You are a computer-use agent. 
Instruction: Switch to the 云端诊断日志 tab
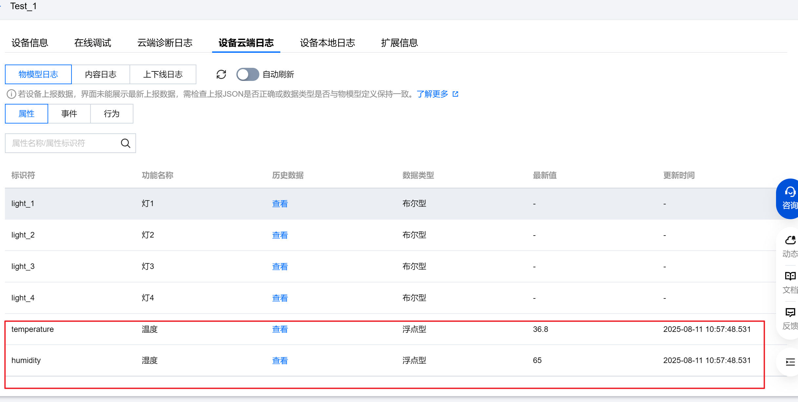[x=165, y=43]
